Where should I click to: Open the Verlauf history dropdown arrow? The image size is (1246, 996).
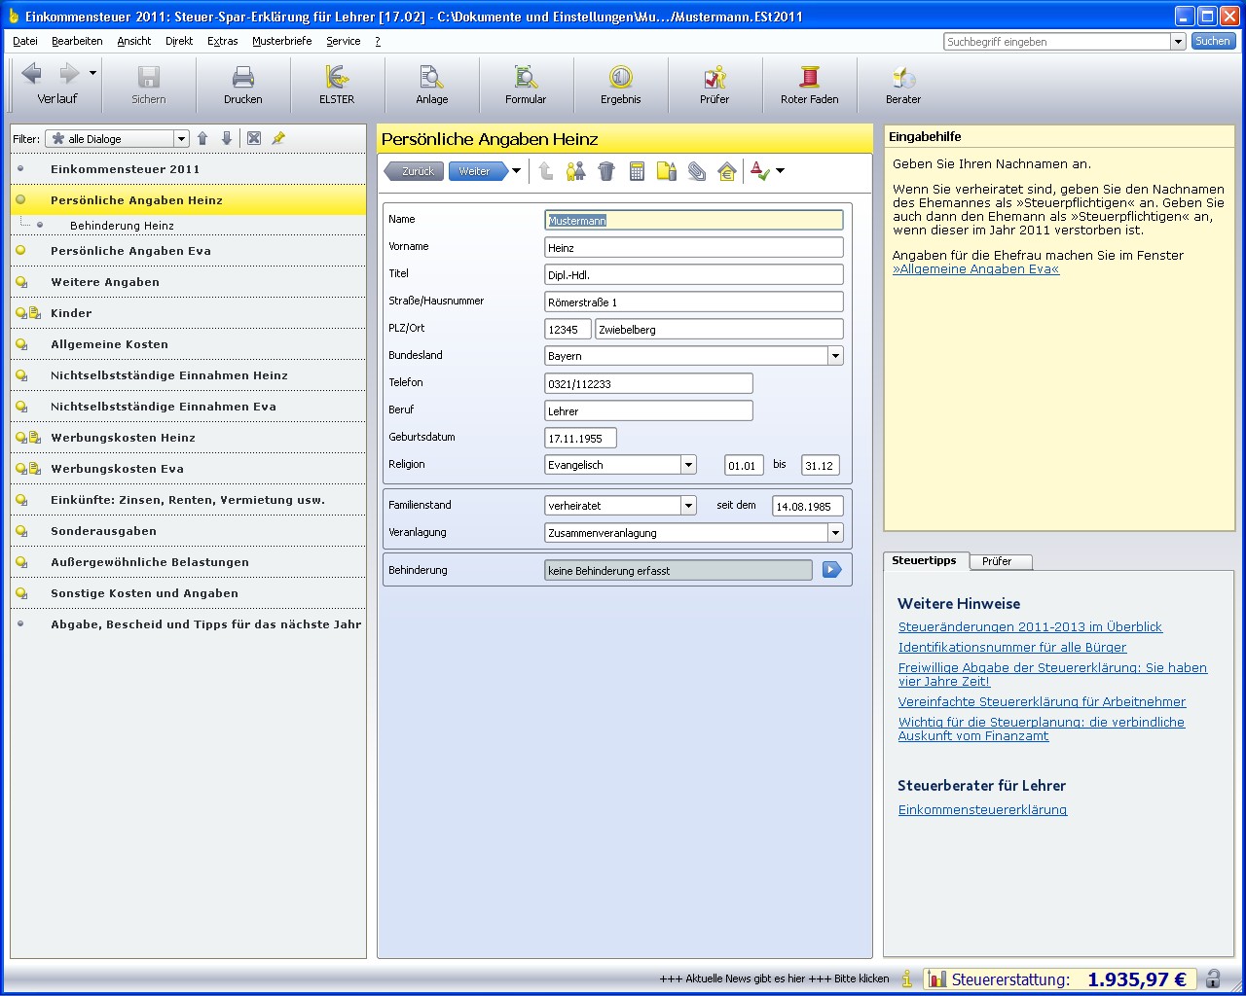click(92, 73)
